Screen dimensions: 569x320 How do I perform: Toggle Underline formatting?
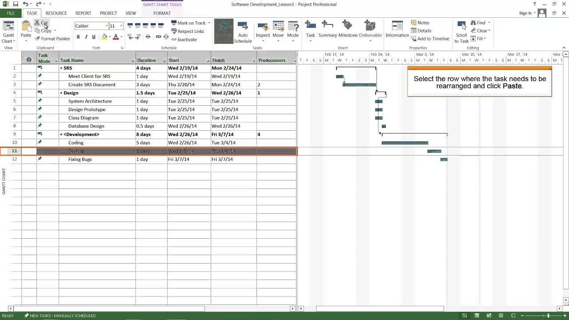tap(94, 37)
